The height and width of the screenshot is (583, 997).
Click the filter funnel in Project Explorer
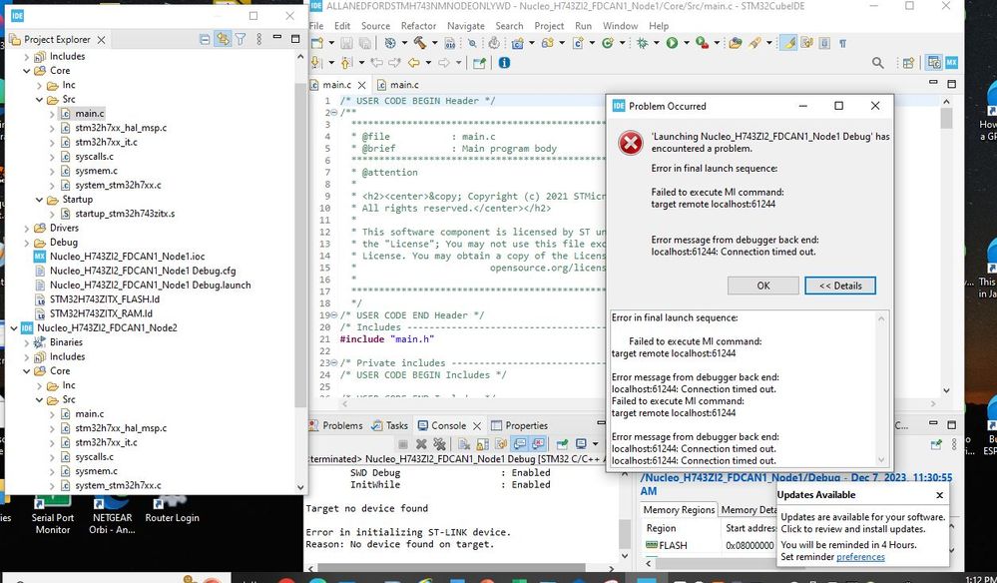[x=241, y=39]
